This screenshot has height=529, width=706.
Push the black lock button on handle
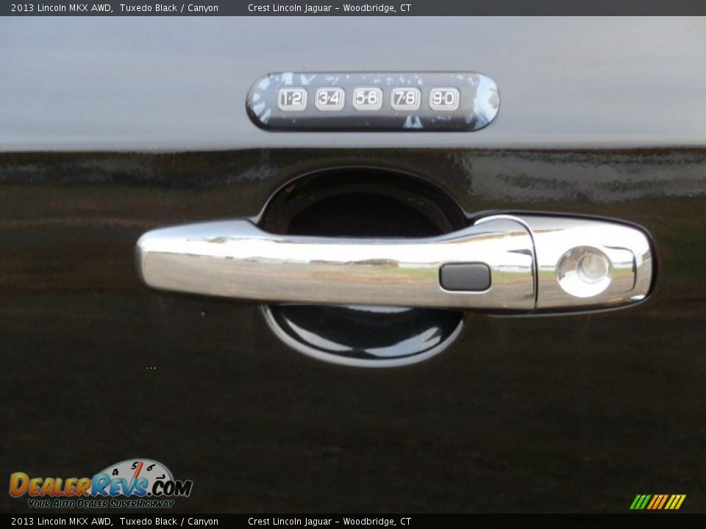coord(465,277)
